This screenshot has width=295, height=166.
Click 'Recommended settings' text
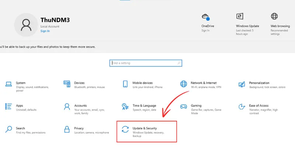279,32
